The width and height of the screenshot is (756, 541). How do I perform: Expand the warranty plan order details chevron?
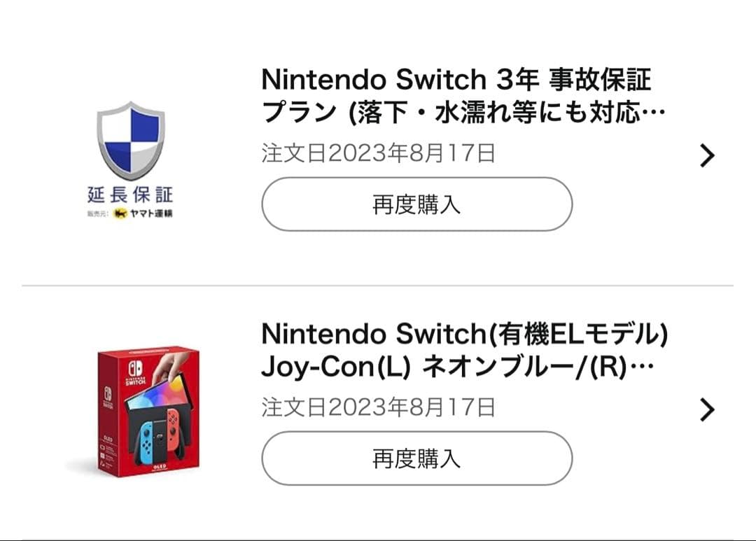tap(708, 154)
